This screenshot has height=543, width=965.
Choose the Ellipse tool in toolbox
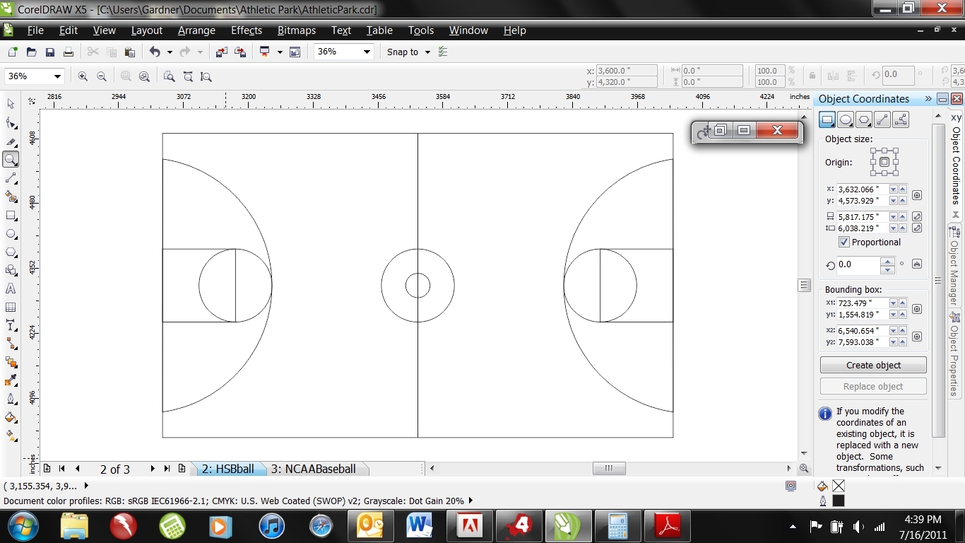(x=11, y=233)
